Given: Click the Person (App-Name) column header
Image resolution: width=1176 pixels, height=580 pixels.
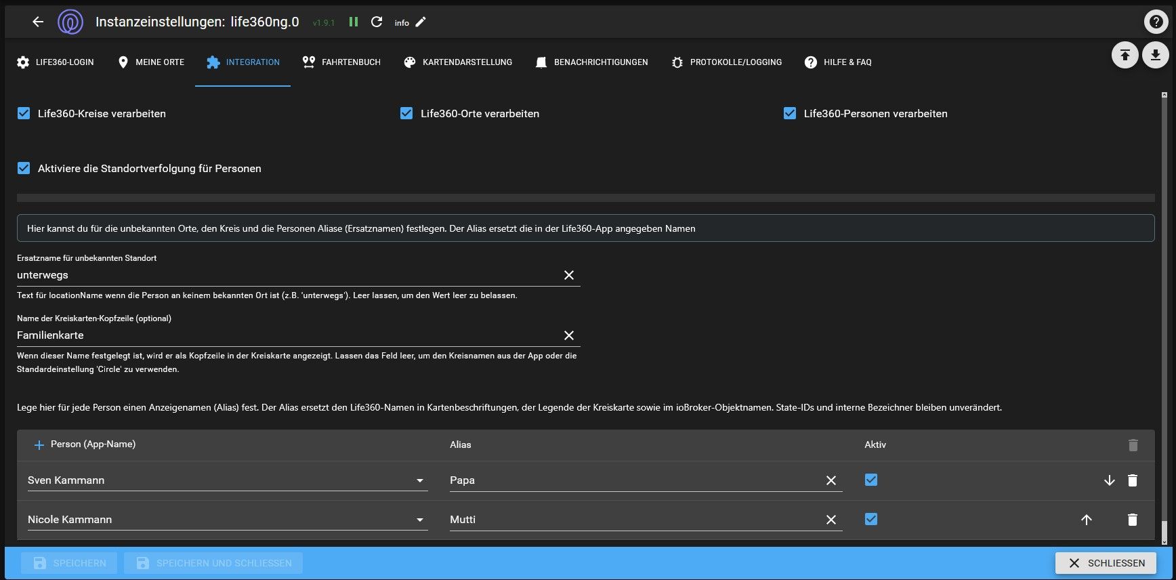Looking at the screenshot, I should point(93,444).
